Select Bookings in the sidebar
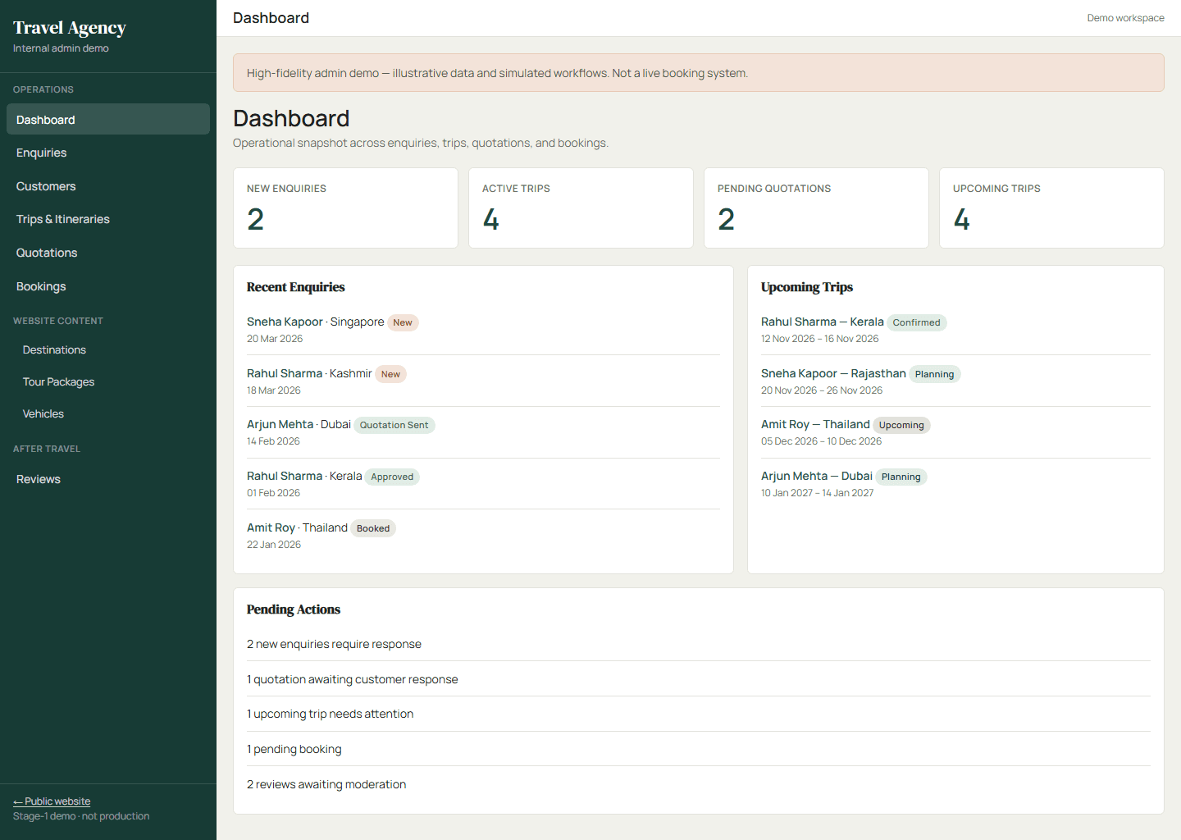 tap(108, 286)
